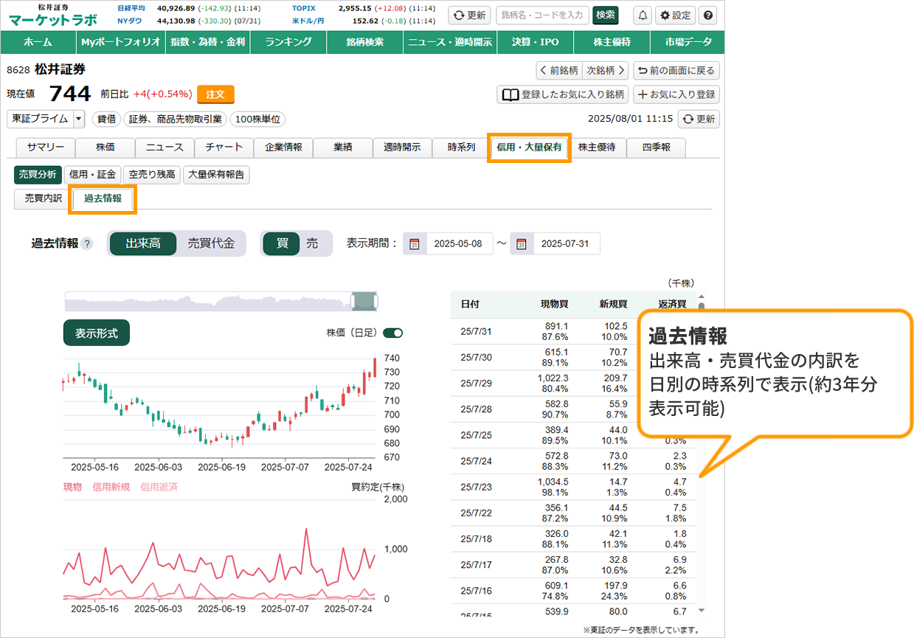Click the 2025-05-08 start date field

tap(458, 244)
